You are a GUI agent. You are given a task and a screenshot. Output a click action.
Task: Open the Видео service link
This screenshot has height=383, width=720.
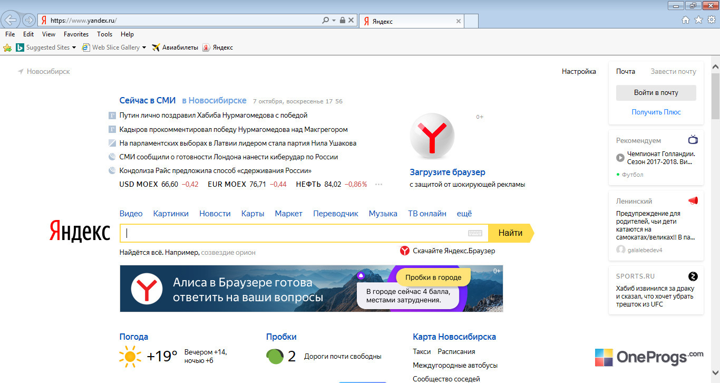pos(131,214)
